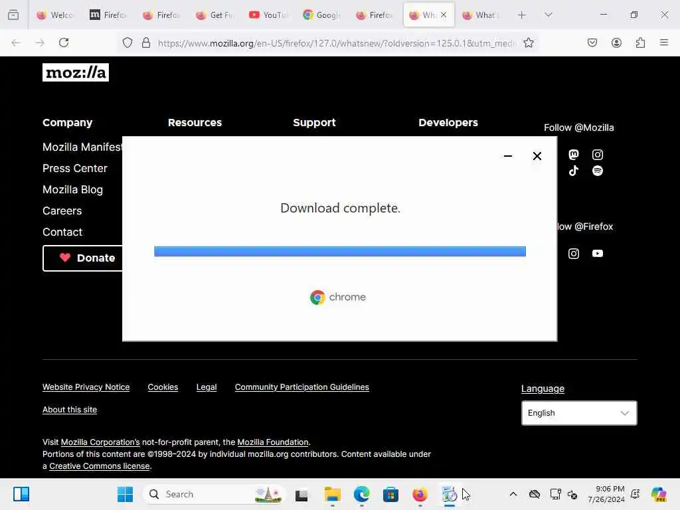The width and height of the screenshot is (680, 510).
Task: Reload the current page
Action: coord(64,42)
